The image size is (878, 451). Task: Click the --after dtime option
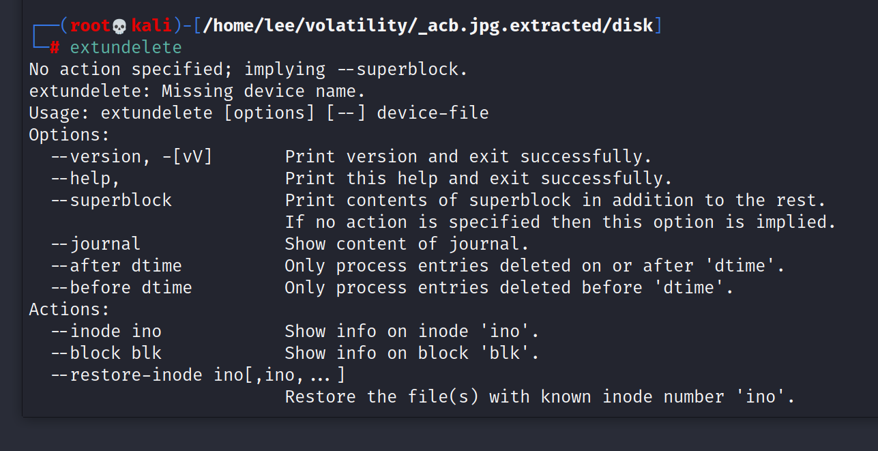[116, 266]
